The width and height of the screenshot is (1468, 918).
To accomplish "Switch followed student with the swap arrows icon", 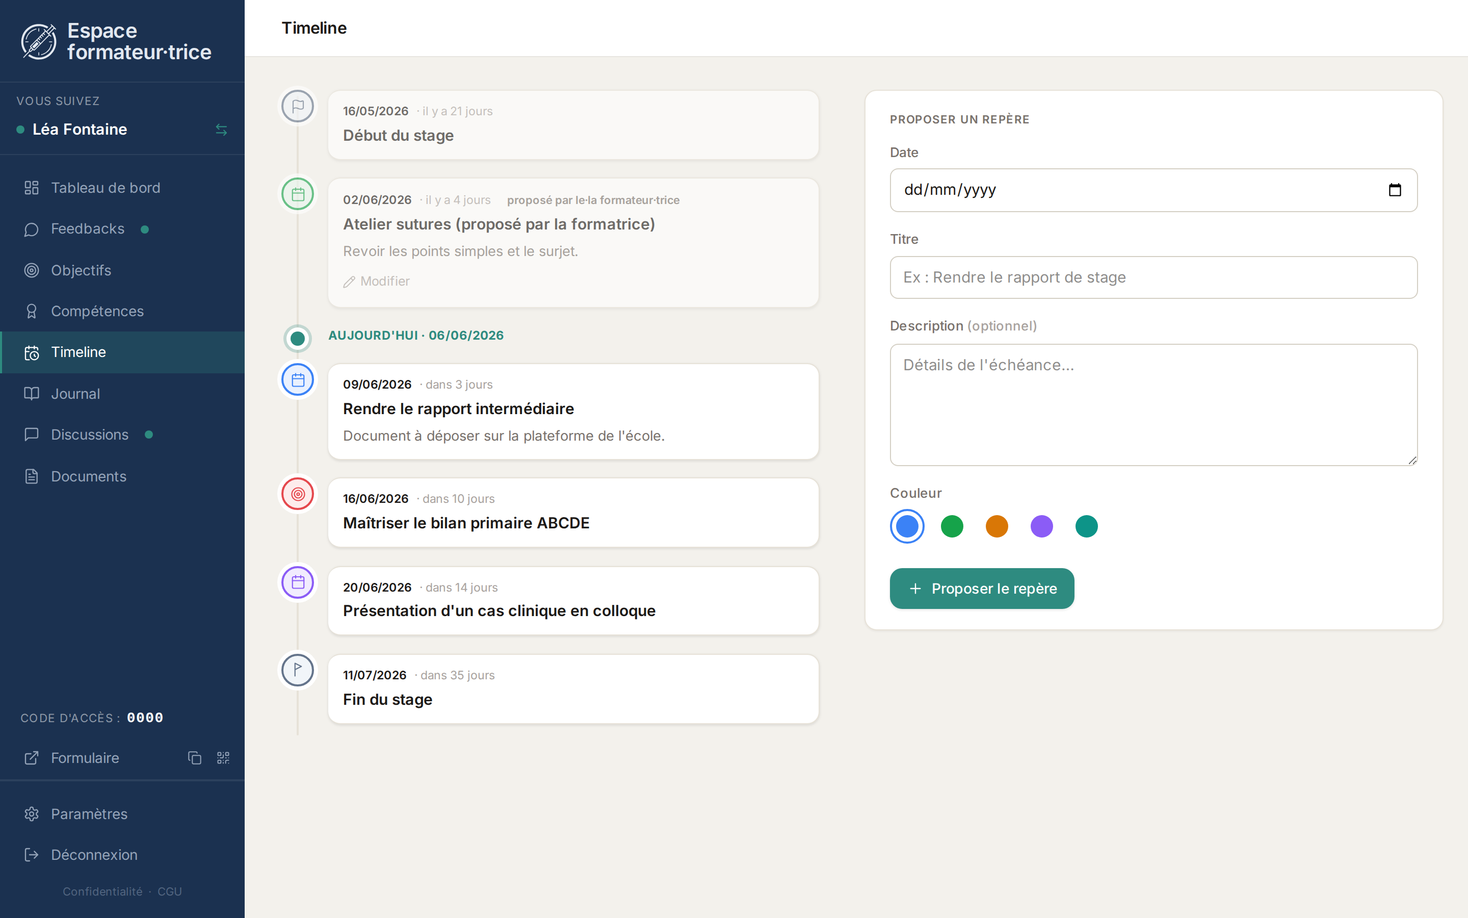I will coord(221,130).
